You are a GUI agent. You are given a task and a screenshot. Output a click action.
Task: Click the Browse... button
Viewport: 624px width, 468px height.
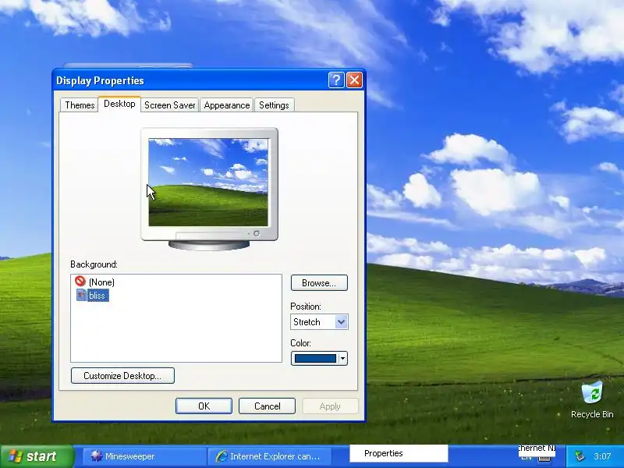click(319, 283)
